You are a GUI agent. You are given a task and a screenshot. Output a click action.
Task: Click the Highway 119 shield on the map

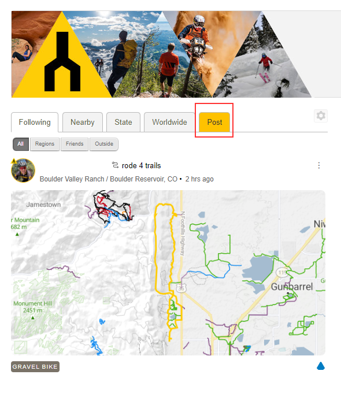click(x=282, y=272)
